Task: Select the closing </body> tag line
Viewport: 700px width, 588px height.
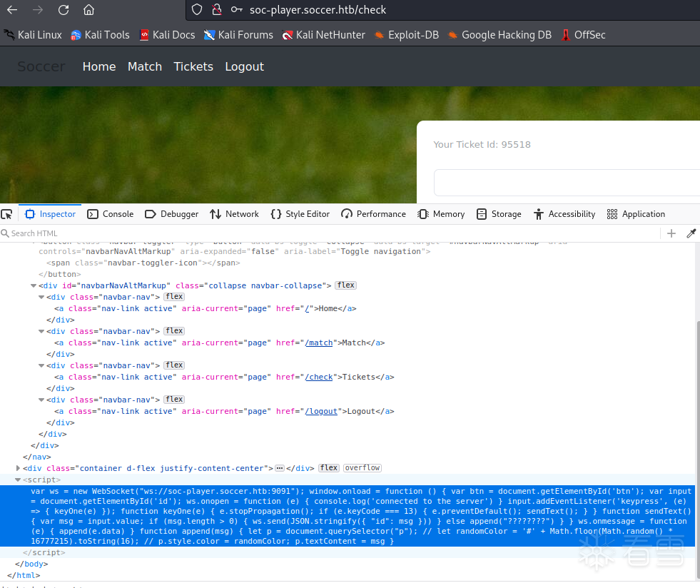Action: (x=31, y=564)
